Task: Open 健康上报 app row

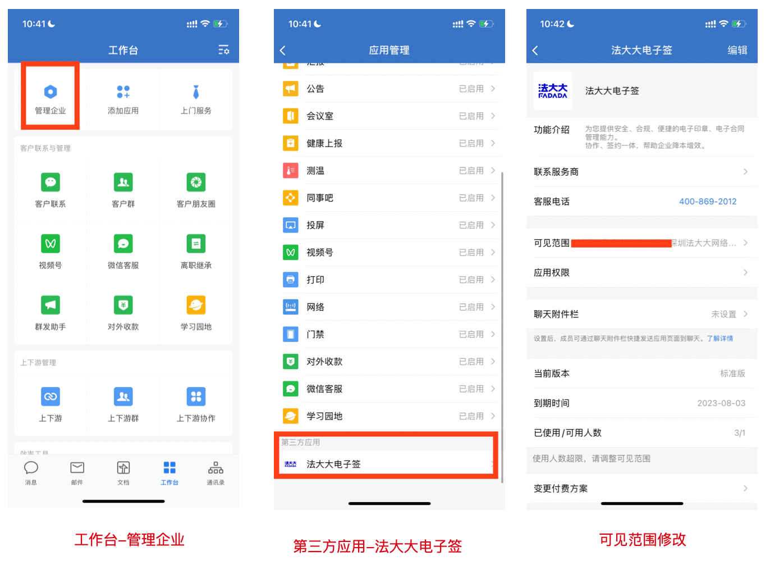Action: [389, 143]
